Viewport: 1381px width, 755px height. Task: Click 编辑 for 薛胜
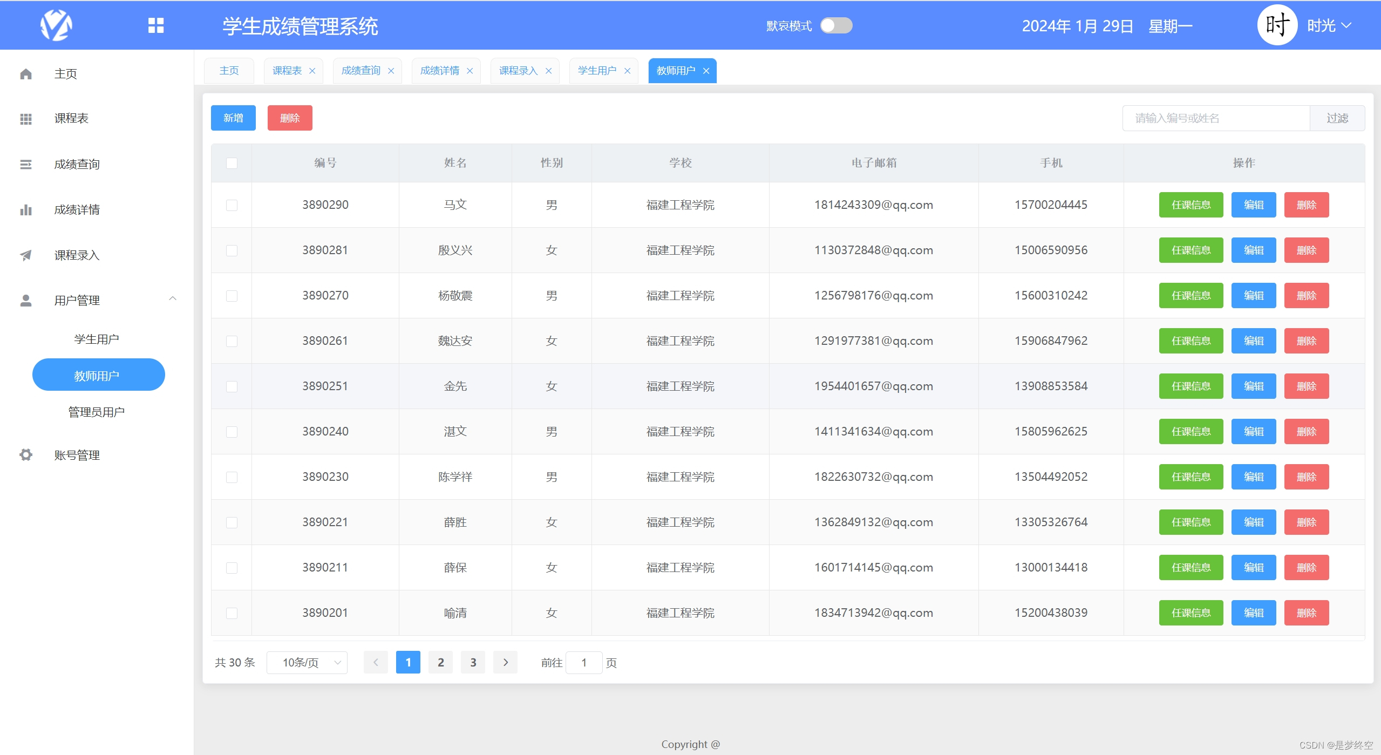tap(1254, 522)
